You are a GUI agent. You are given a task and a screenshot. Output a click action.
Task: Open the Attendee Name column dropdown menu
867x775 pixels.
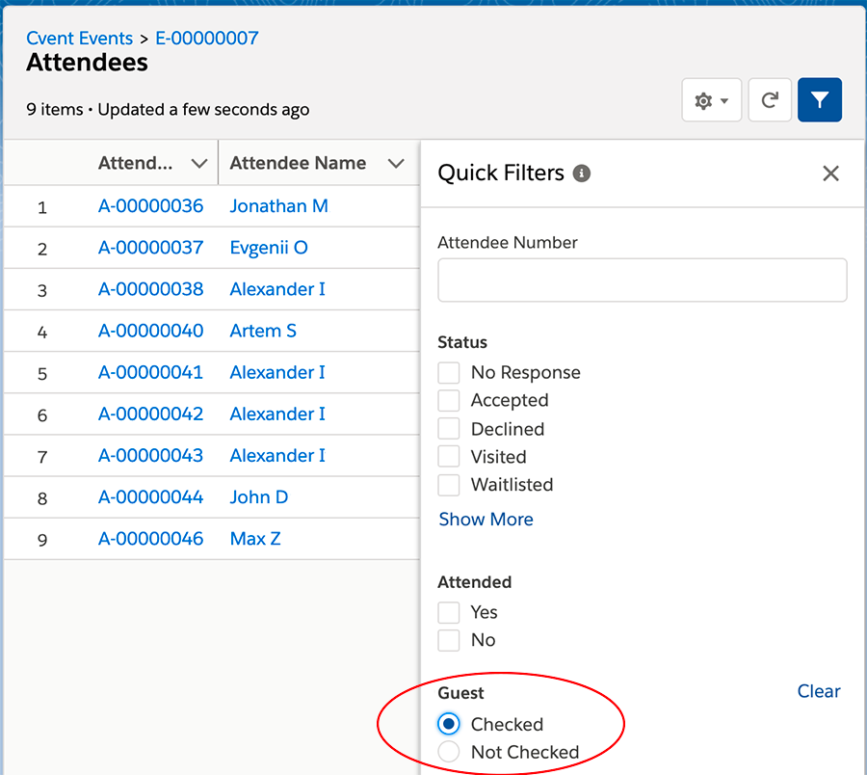(x=396, y=164)
